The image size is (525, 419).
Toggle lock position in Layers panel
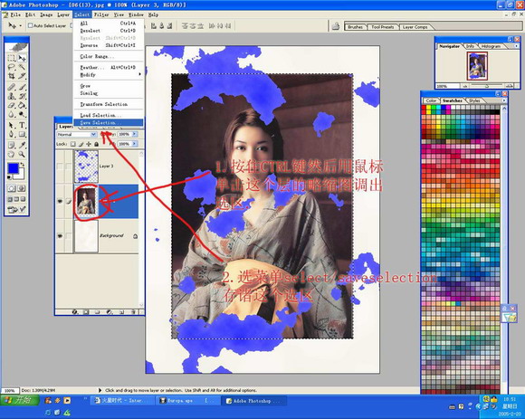[89, 144]
